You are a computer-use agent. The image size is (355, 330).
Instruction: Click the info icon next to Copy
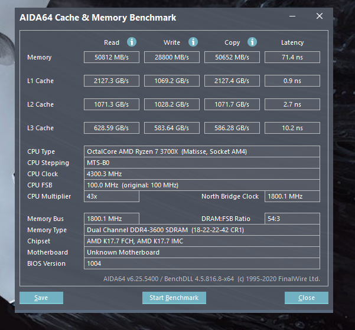click(x=252, y=42)
